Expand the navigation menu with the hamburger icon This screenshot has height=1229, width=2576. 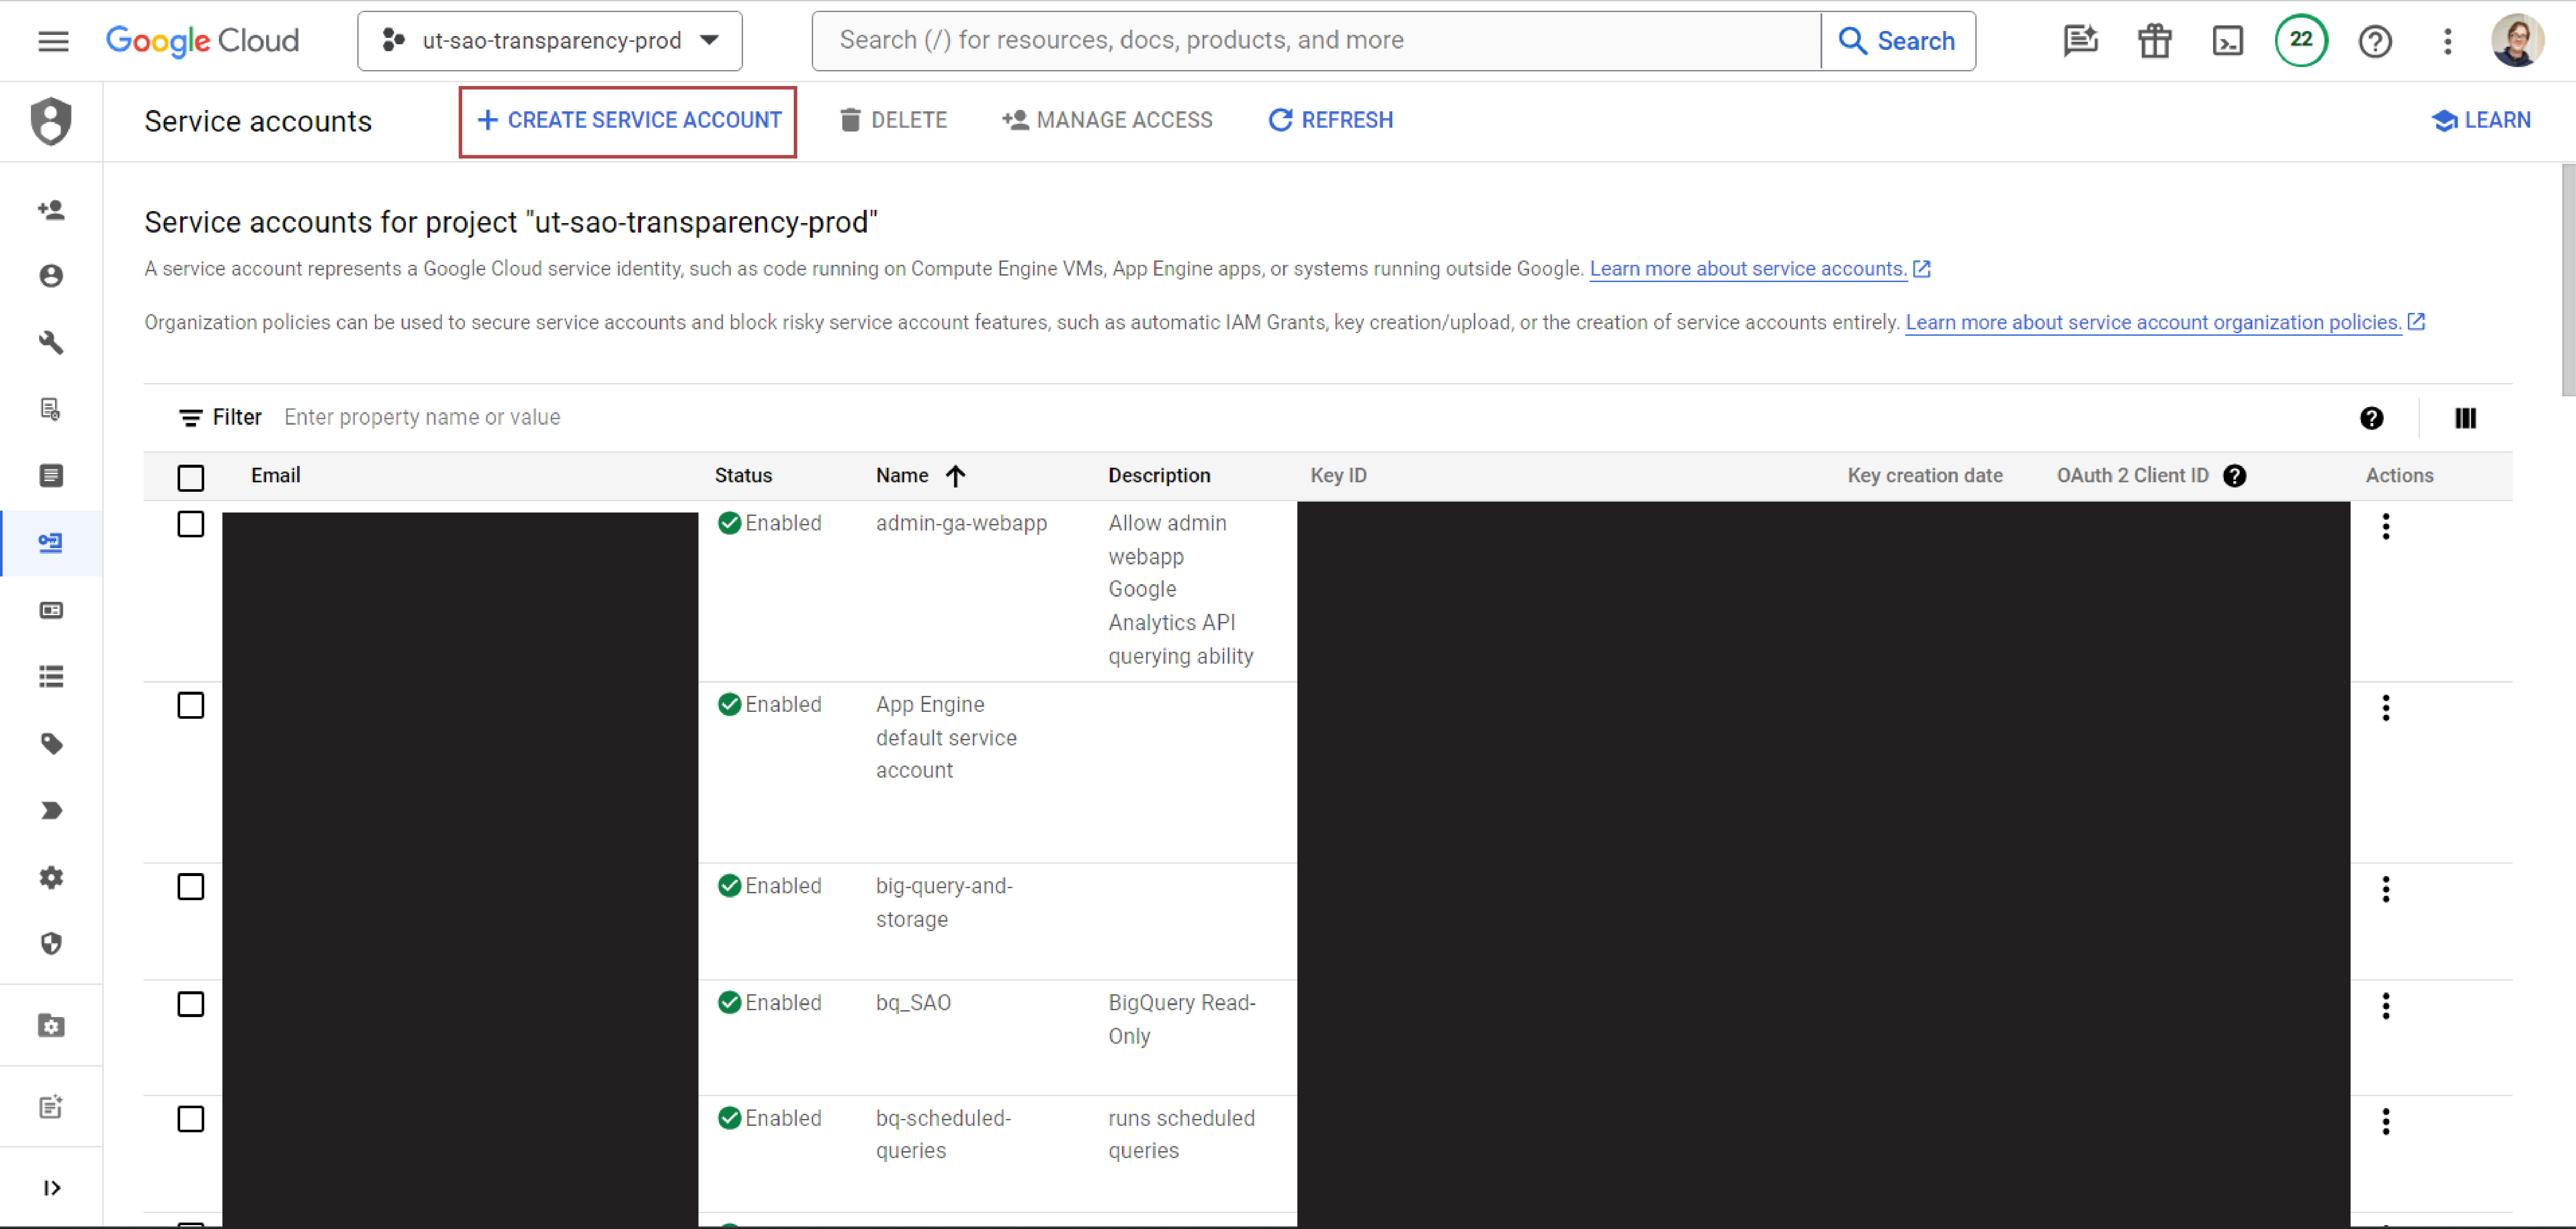[x=53, y=40]
